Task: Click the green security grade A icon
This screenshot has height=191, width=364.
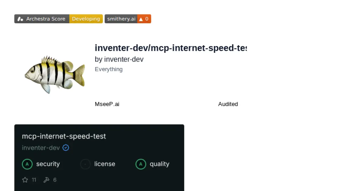Action: 27,164
